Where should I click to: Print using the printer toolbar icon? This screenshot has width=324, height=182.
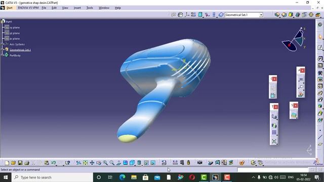tap(27, 163)
